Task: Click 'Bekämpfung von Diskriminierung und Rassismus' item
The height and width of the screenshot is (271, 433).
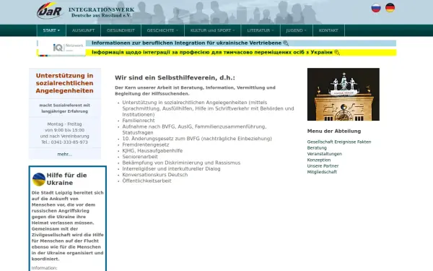Action: [181, 163]
